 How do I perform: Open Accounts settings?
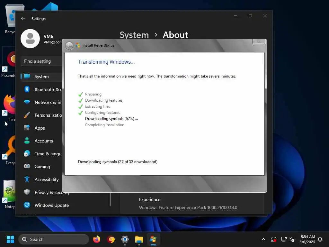pos(41,141)
